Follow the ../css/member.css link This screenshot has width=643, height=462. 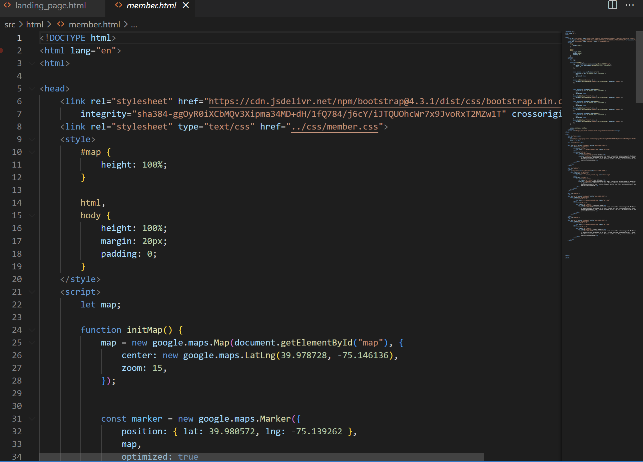(335, 127)
